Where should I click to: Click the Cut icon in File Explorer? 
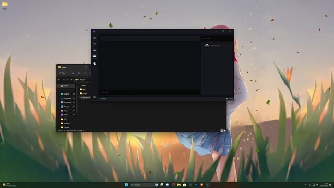(73, 73)
